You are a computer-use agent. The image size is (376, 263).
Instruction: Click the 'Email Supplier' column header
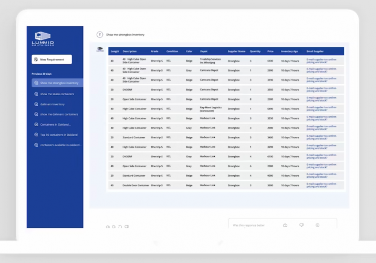point(315,52)
